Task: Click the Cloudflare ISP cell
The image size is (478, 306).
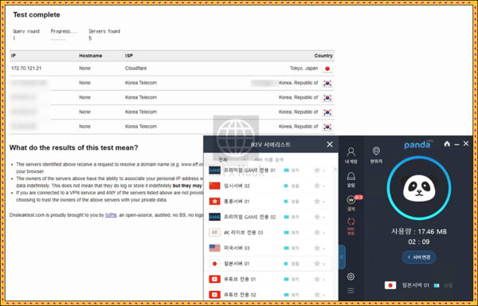Action: (x=135, y=69)
